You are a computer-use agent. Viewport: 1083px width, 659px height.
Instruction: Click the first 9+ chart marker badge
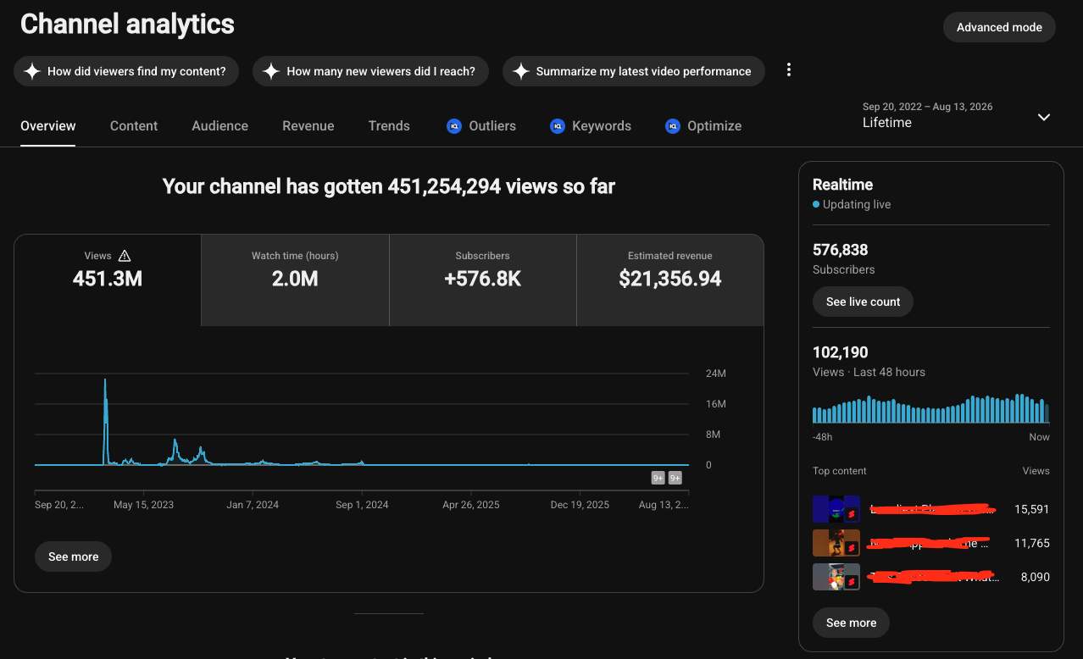point(658,478)
